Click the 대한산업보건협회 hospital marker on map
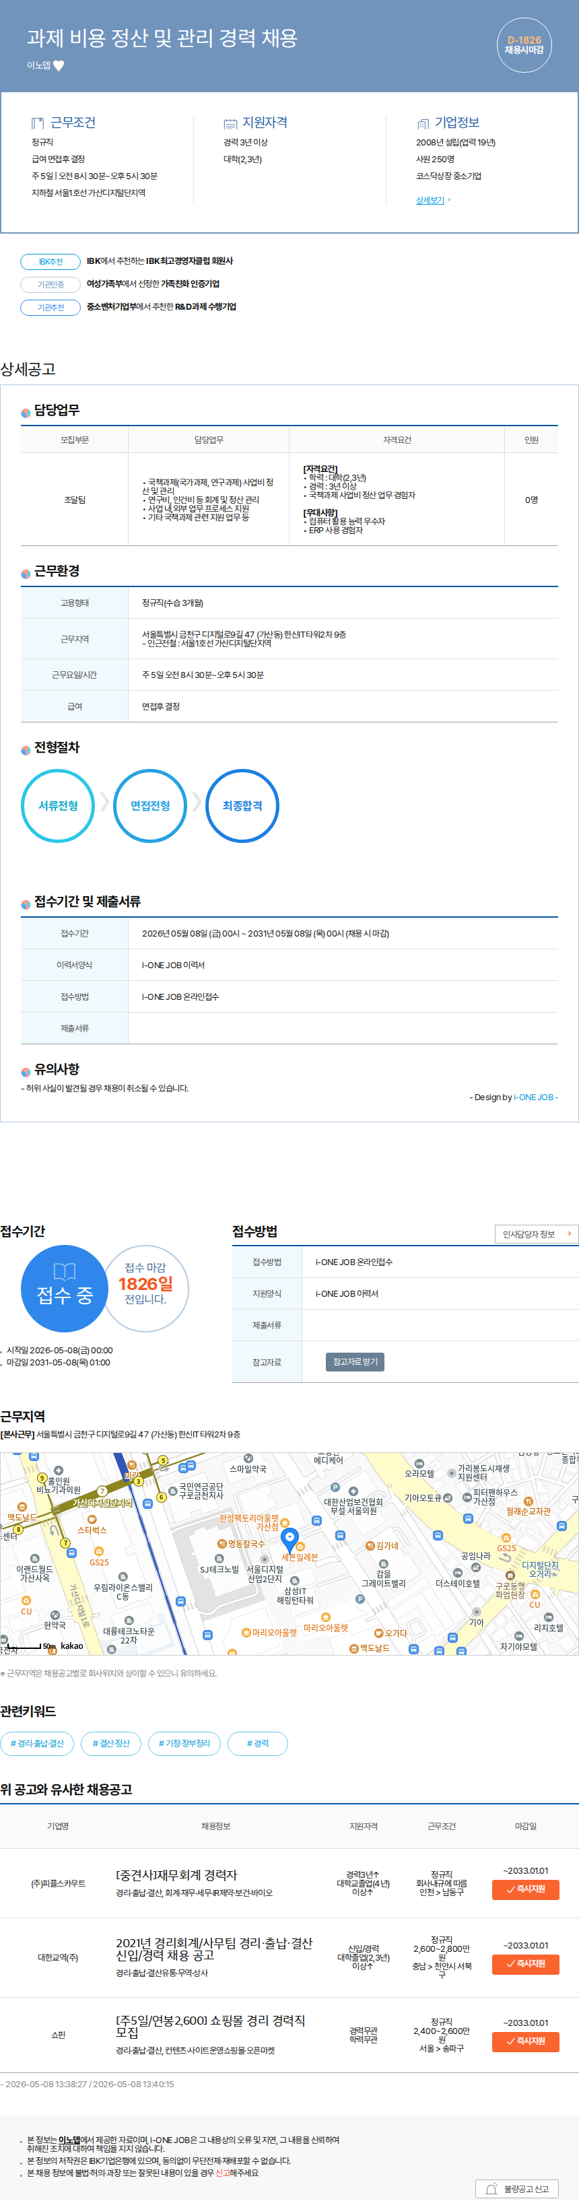 (353, 1491)
